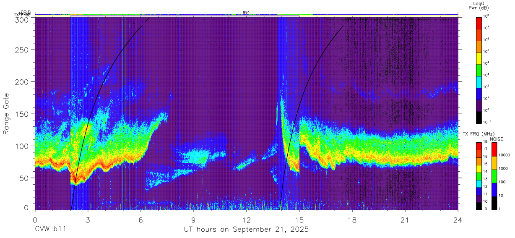The image size is (515, 238).
Task: Click the blue segment of the NOISE colorbar
Action: (x=494, y=190)
